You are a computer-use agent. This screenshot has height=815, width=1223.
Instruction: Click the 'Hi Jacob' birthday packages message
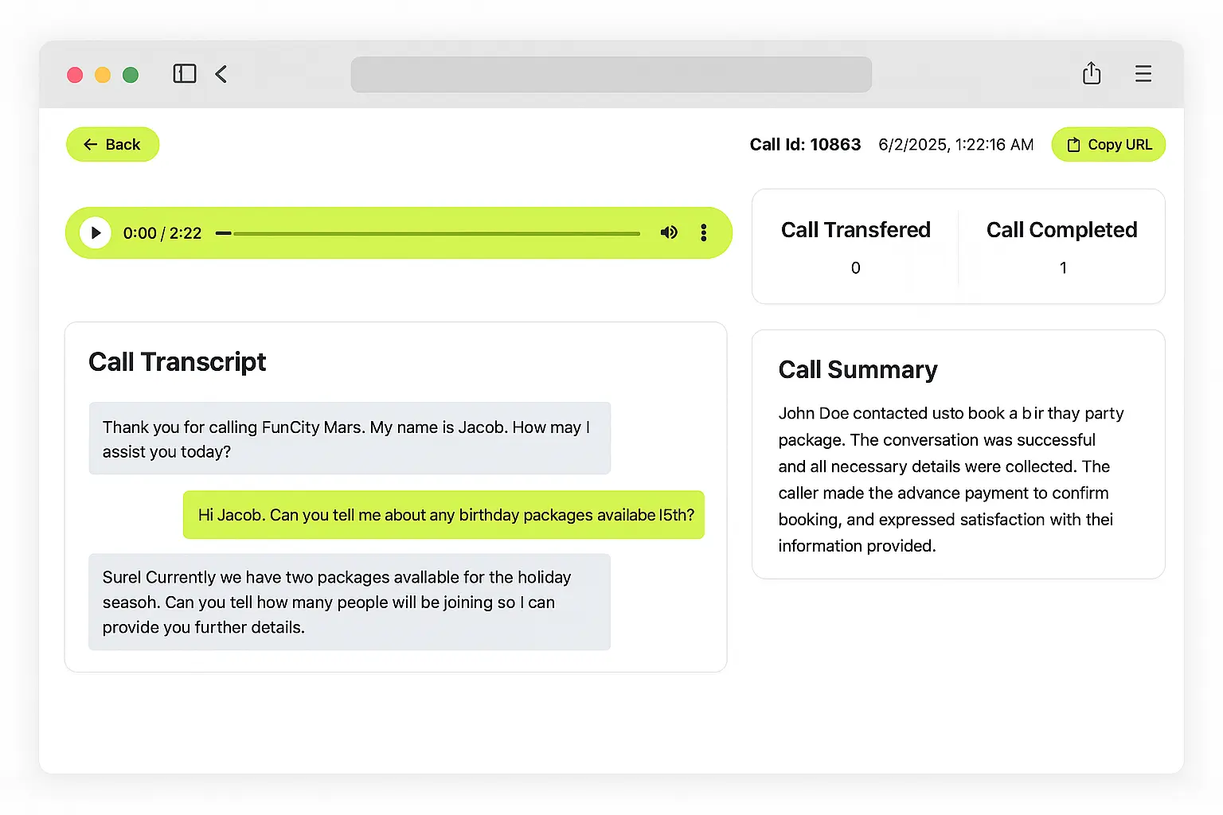[x=443, y=515]
